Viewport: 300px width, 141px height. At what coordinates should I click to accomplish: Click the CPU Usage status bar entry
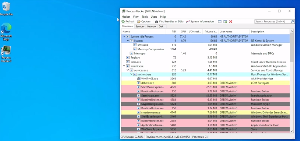click(132, 137)
